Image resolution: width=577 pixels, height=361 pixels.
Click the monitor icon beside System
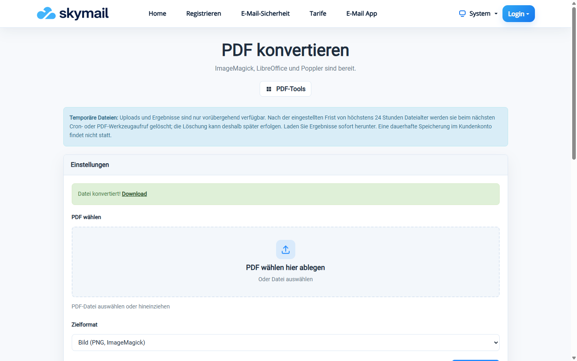click(x=462, y=13)
